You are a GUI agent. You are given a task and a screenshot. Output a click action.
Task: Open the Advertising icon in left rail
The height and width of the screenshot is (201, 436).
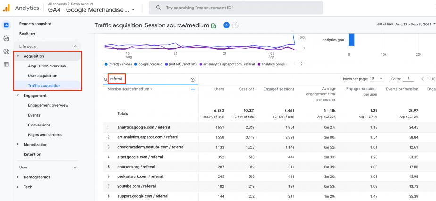click(x=6, y=51)
